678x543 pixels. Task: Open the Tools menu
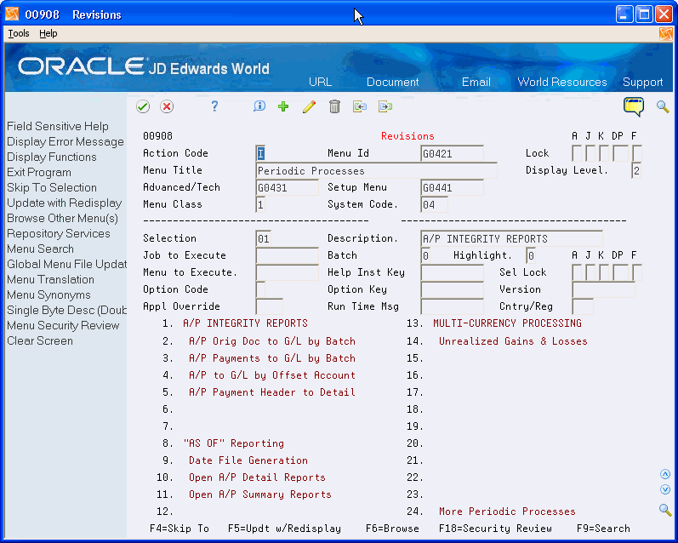pyautogui.click(x=19, y=33)
